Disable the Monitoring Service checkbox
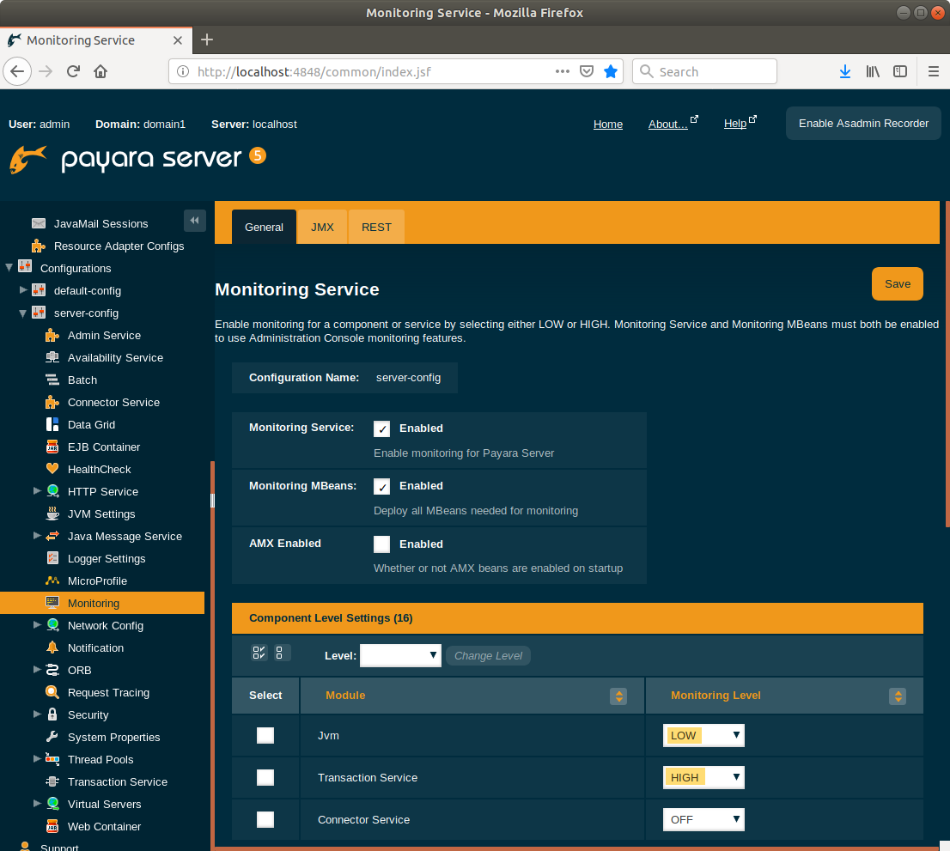950x851 pixels. [x=382, y=429]
